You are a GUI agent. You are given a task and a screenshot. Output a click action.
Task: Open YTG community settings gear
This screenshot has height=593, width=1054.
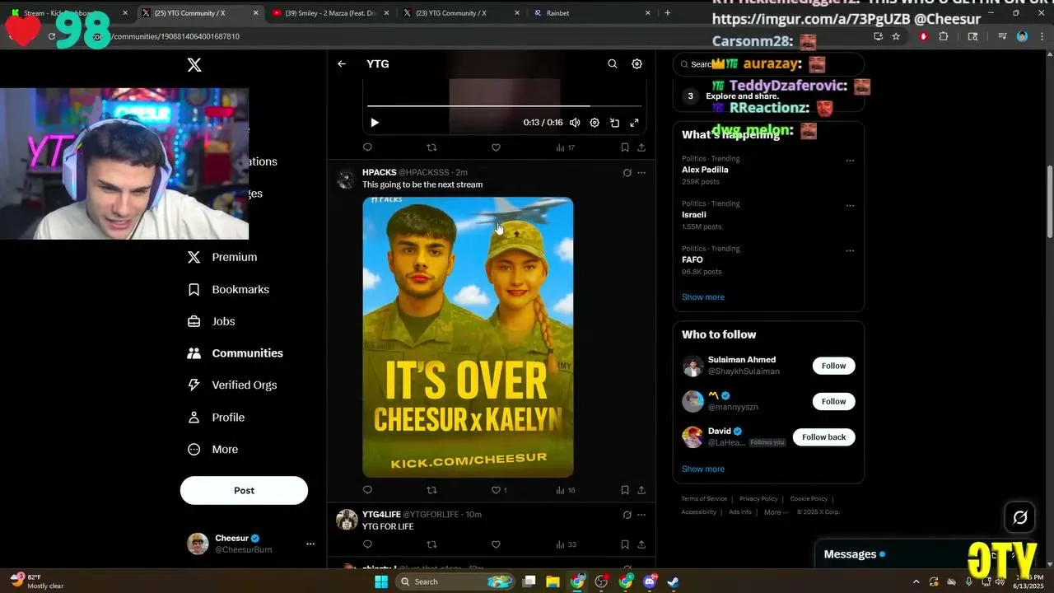click(637, 63)
